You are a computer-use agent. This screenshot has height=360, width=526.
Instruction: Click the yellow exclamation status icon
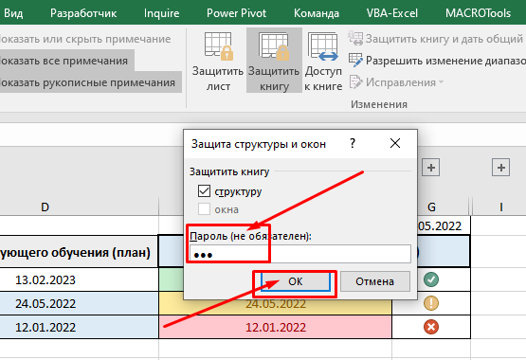[x=431, y=303]
